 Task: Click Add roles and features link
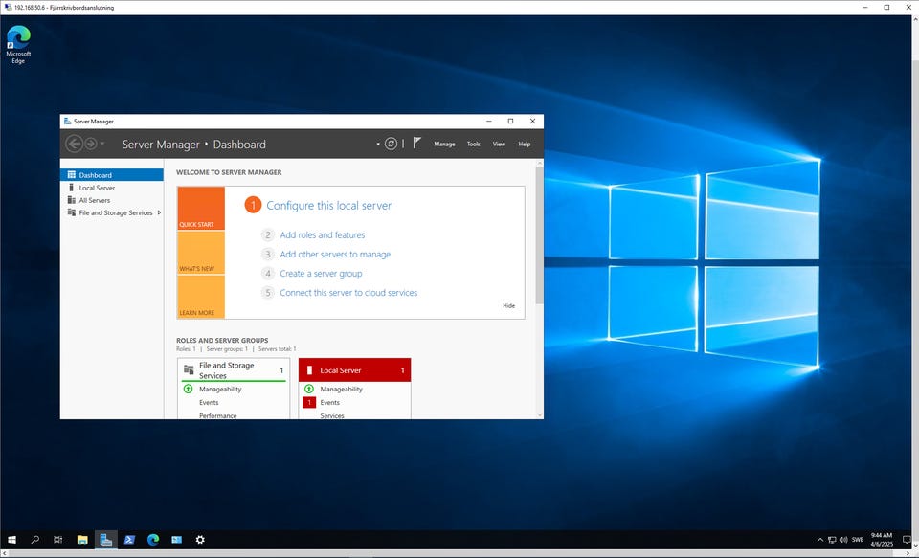pyautogui.click(x=322, y=234)
